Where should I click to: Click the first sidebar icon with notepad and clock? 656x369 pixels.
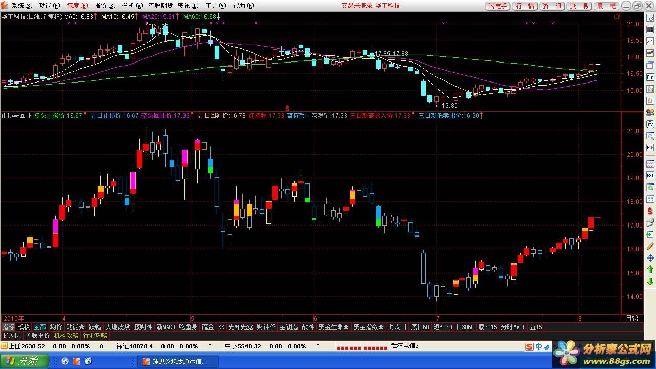coord(650,19)
